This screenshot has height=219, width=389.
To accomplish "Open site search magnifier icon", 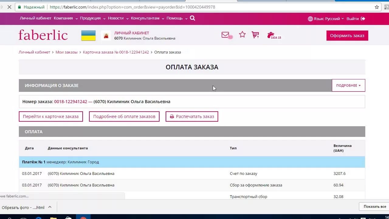I will point(192,18).
